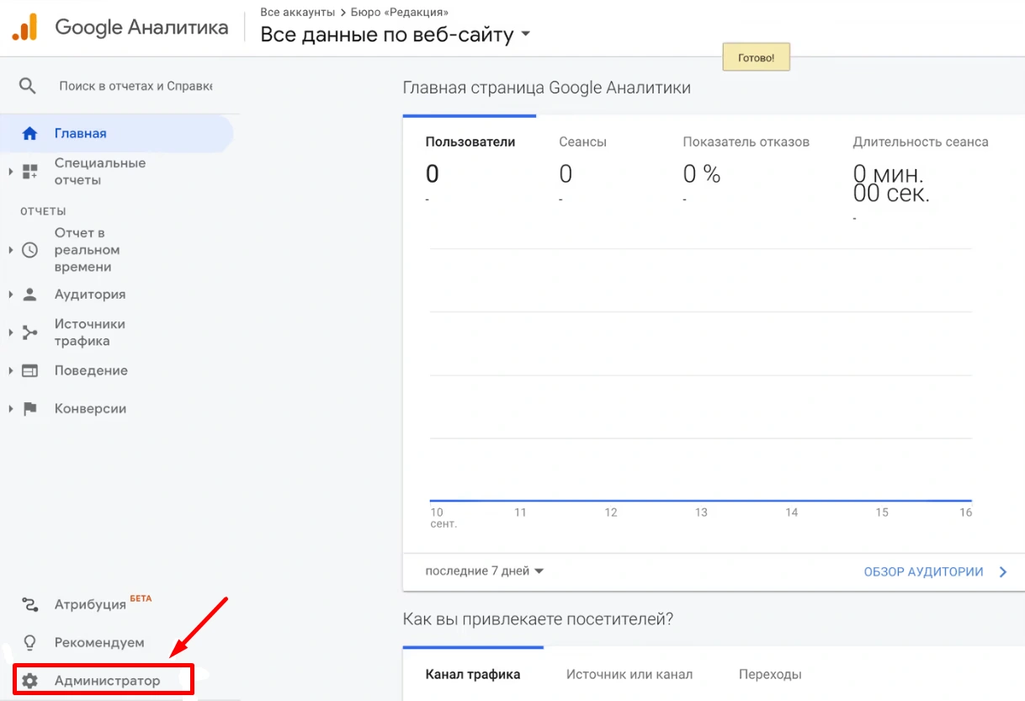Viewport: 1025px width, 701px height.
Task: Click the Главная home icon
Action: (x=29, y=133)
